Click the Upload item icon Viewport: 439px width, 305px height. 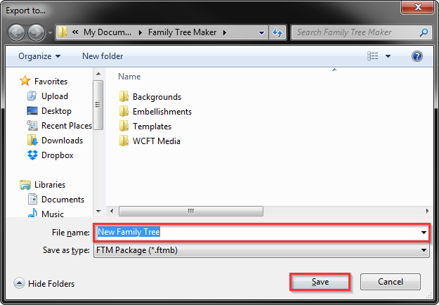[32, 96]
